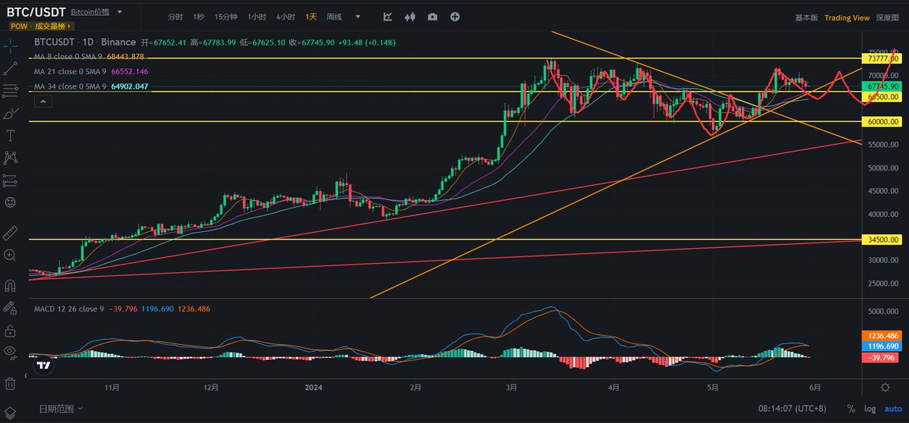
Task: Select the brush drawing tool
Action: coord(10,114)
